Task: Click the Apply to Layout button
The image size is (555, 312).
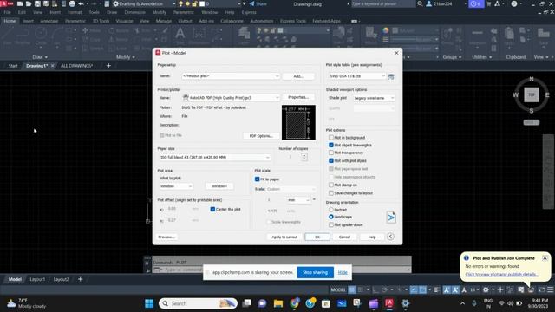Action: click(x=284, y=237)
